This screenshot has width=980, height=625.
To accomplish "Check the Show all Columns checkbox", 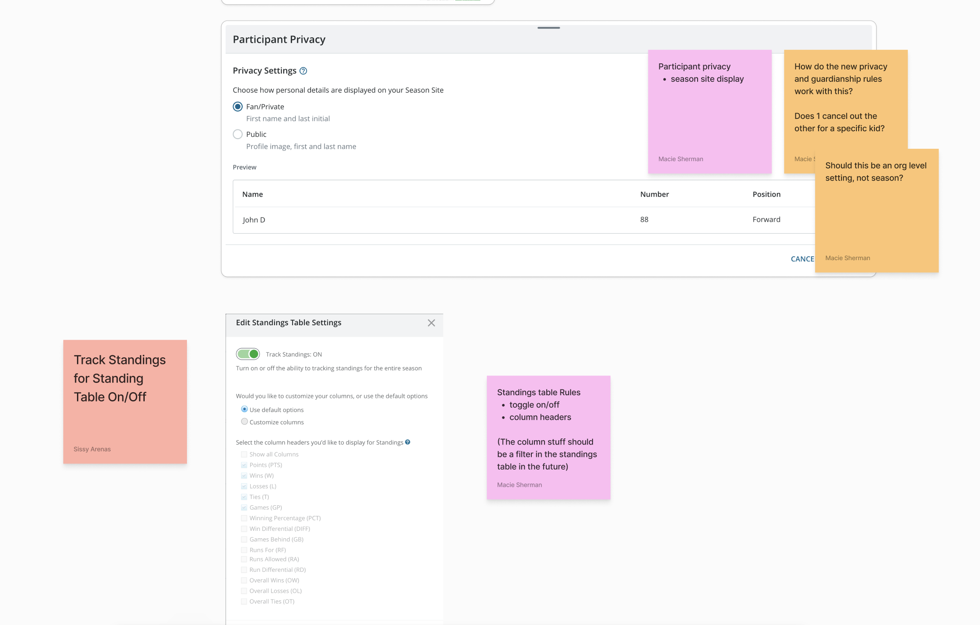I will [244, 454].
